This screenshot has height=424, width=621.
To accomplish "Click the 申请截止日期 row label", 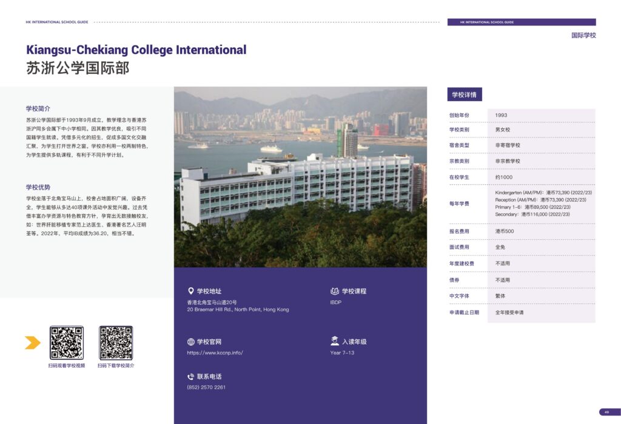I will (x=464, y=313).
